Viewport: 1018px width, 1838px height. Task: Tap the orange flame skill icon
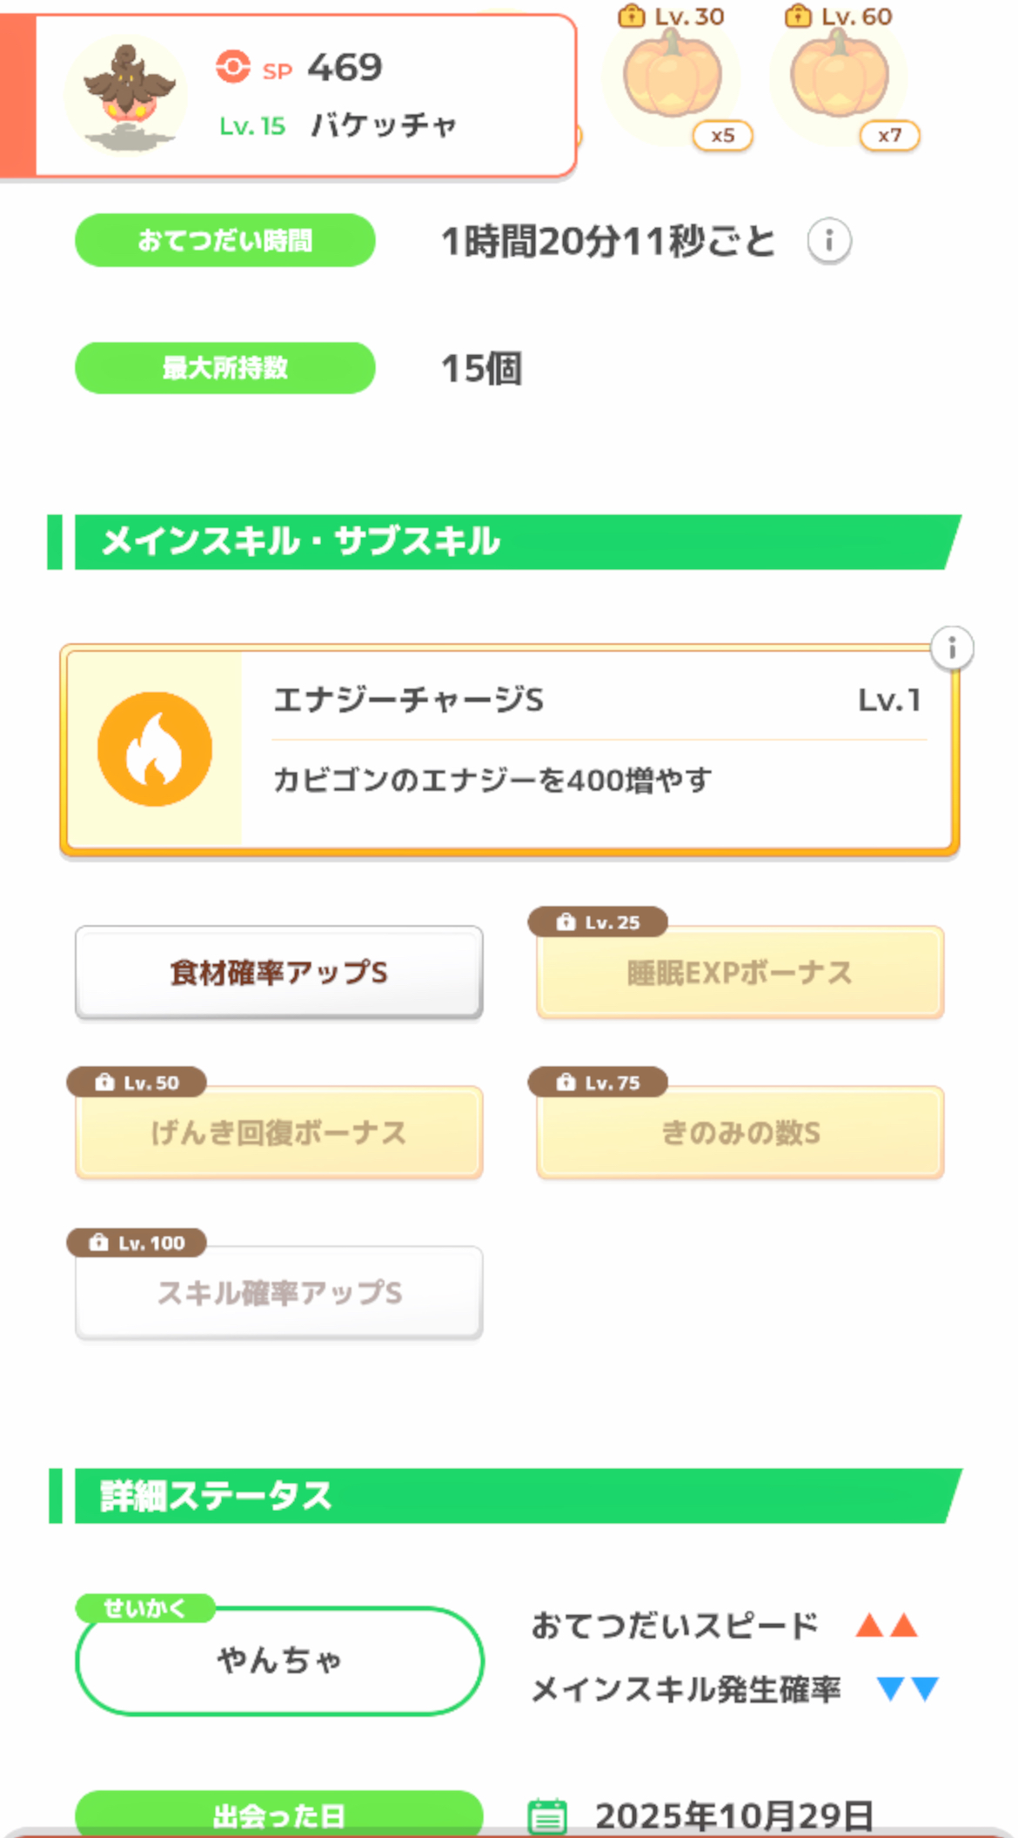tap(155, 749)
